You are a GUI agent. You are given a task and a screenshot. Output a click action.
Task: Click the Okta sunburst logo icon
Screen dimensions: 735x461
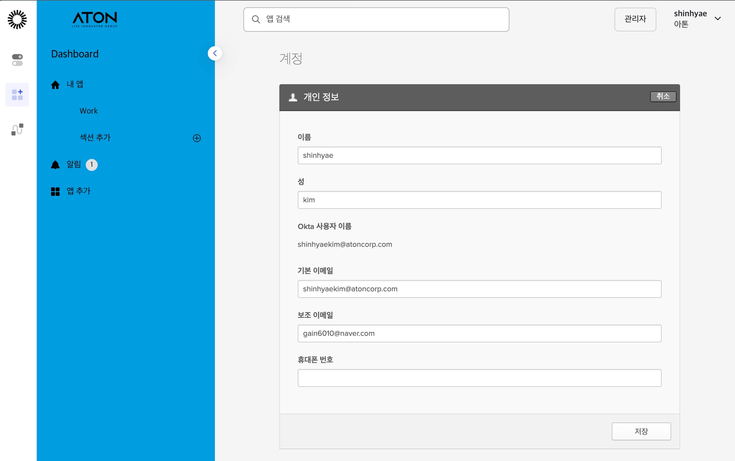[x=17, y=19]
